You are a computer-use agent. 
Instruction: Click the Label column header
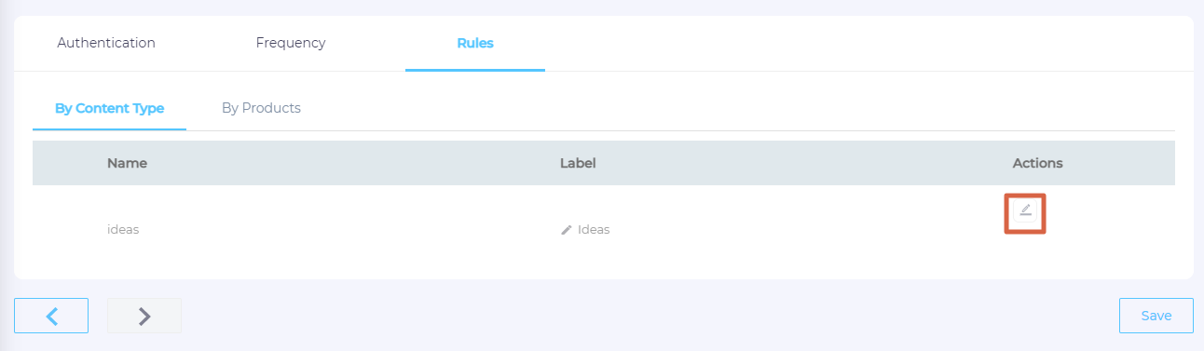click(578, 163)
